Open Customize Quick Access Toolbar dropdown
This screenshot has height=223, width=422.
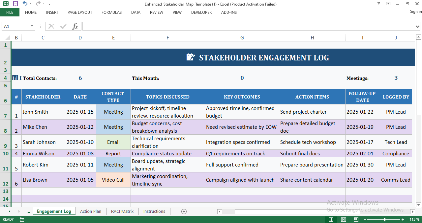[49, 4]
